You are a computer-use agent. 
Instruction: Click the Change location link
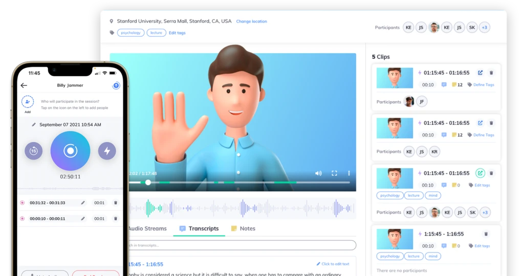point(252,21)
